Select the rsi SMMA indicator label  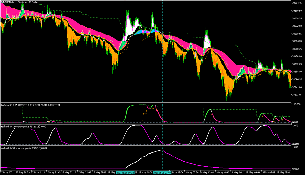[31, 105]
